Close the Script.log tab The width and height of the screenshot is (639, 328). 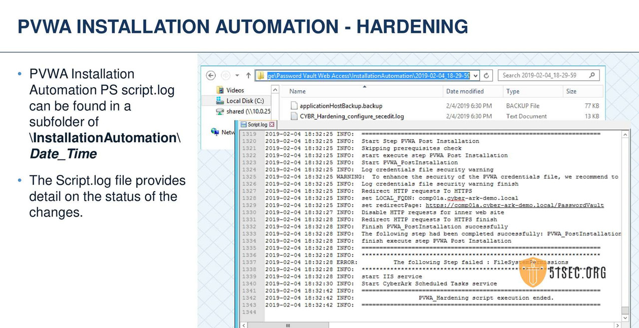(272, 124)
